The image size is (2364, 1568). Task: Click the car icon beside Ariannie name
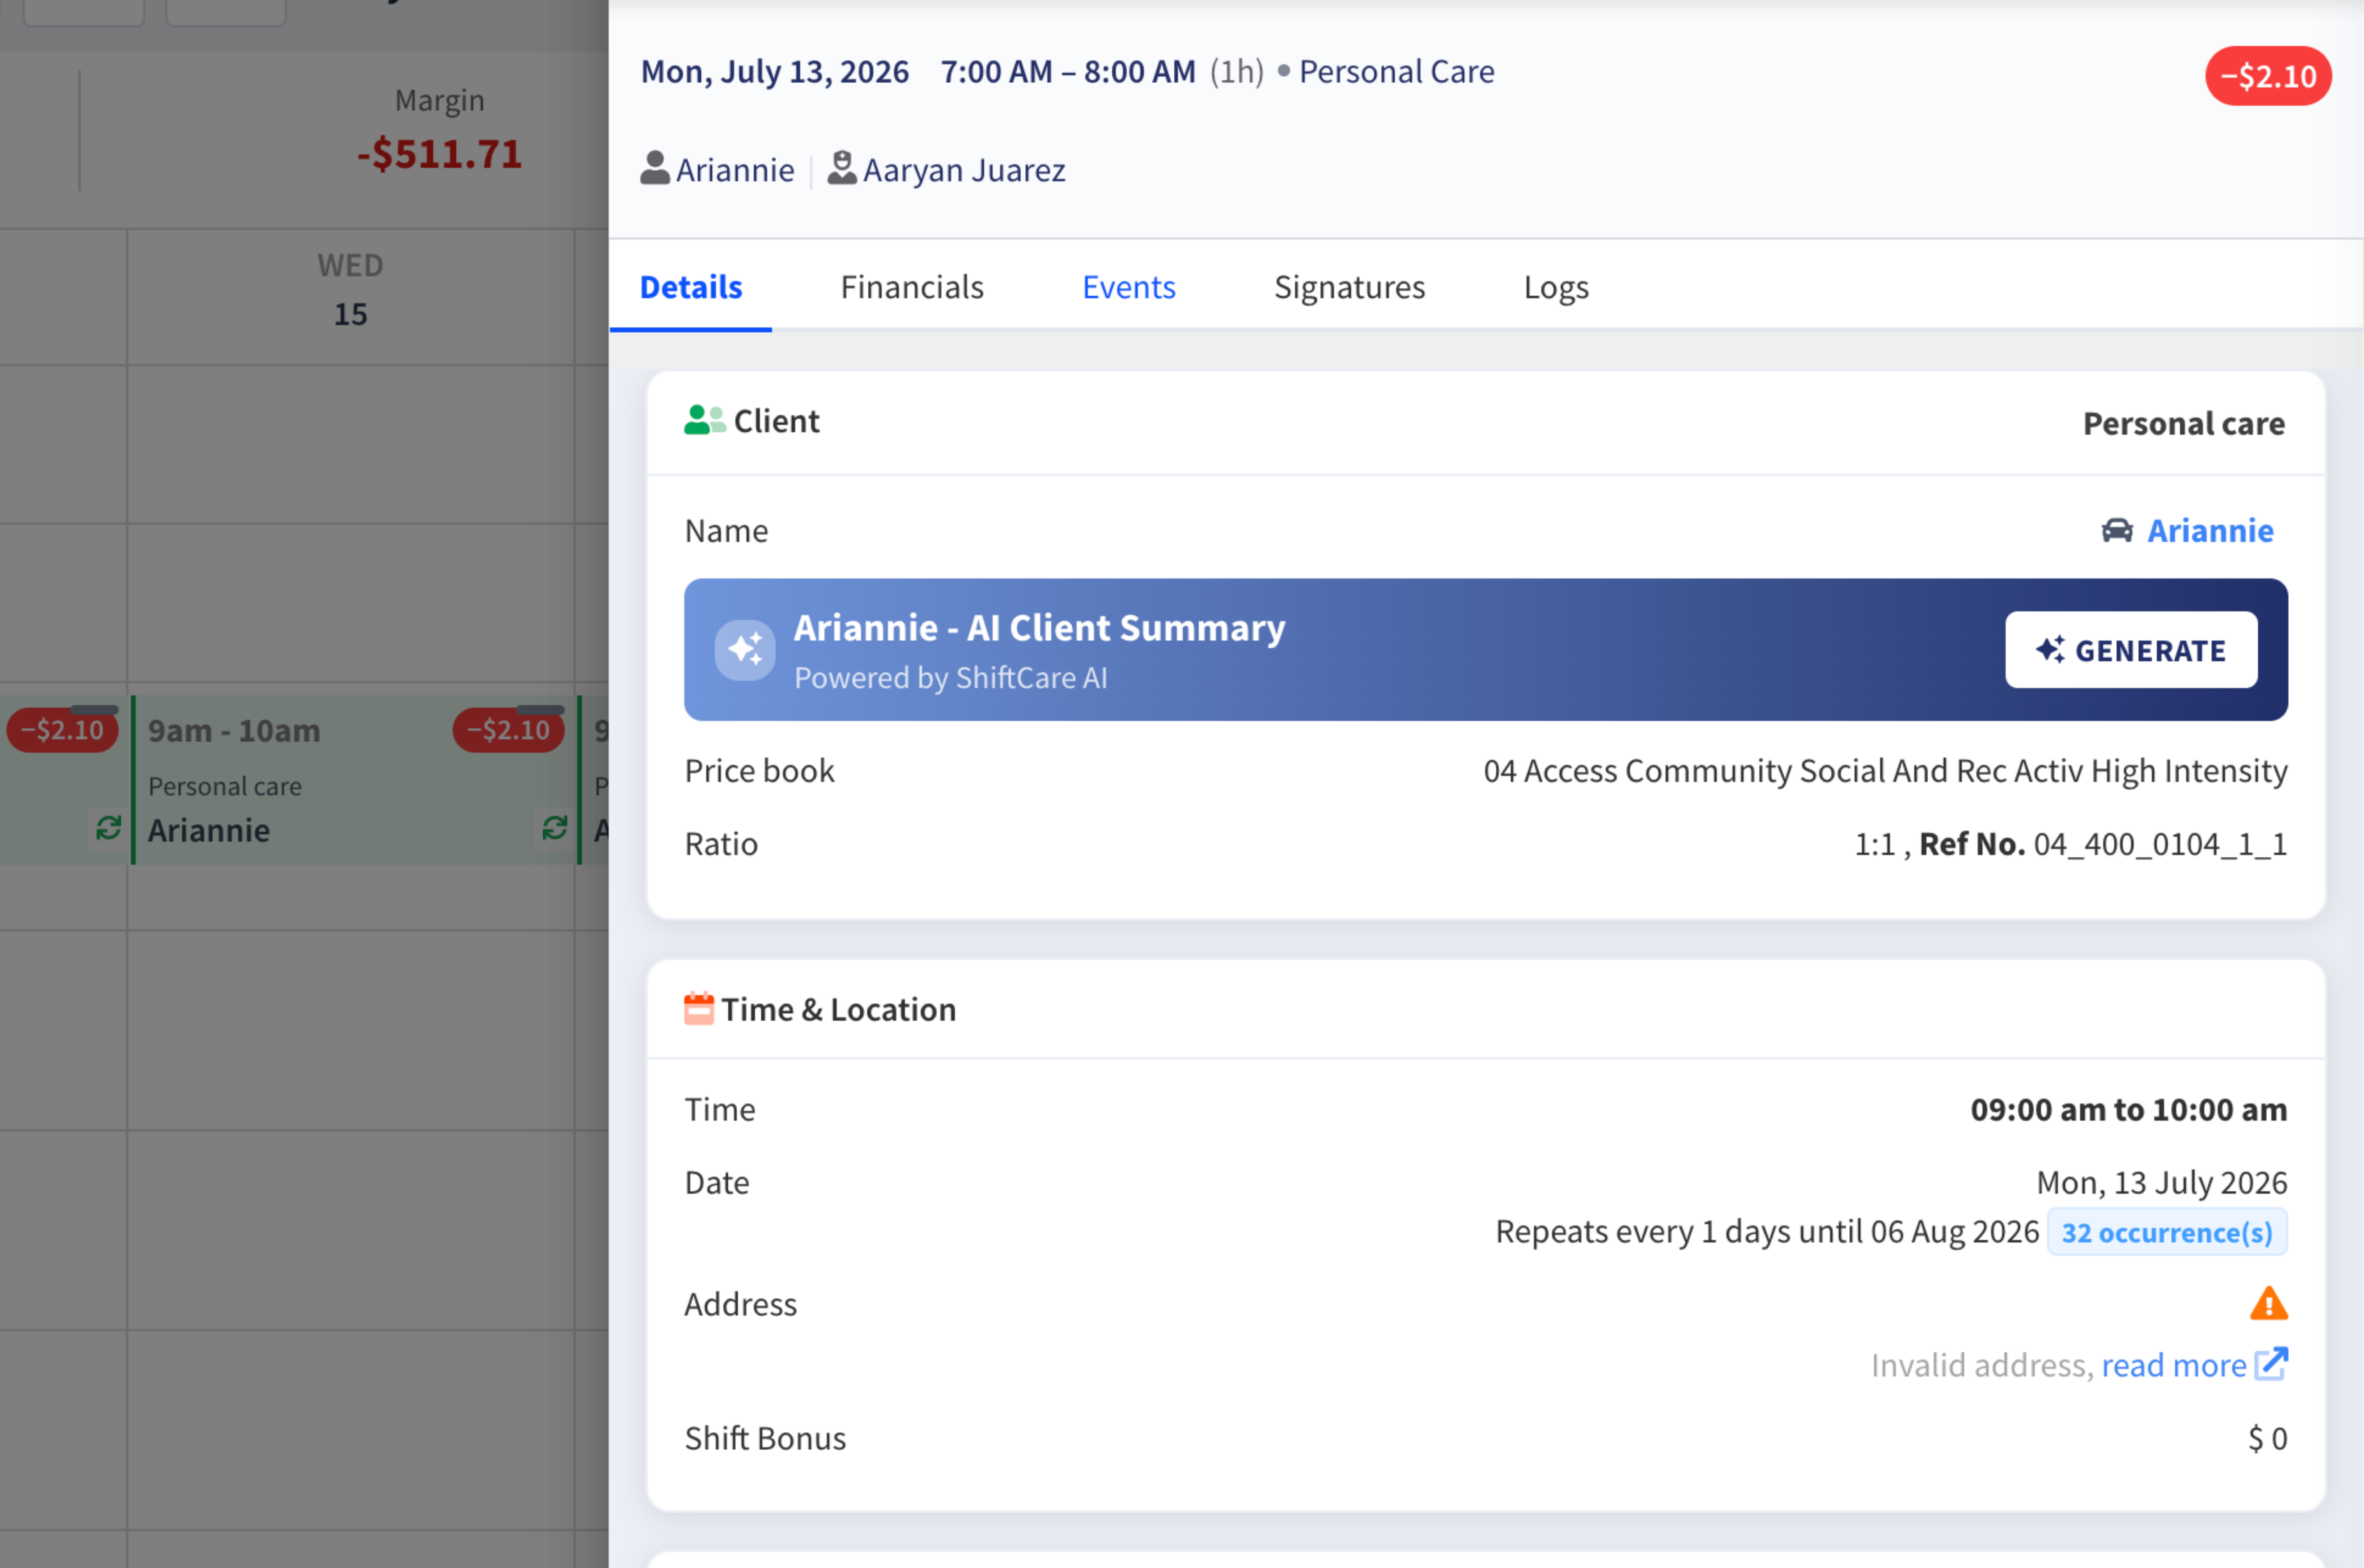coord(2116,530)
